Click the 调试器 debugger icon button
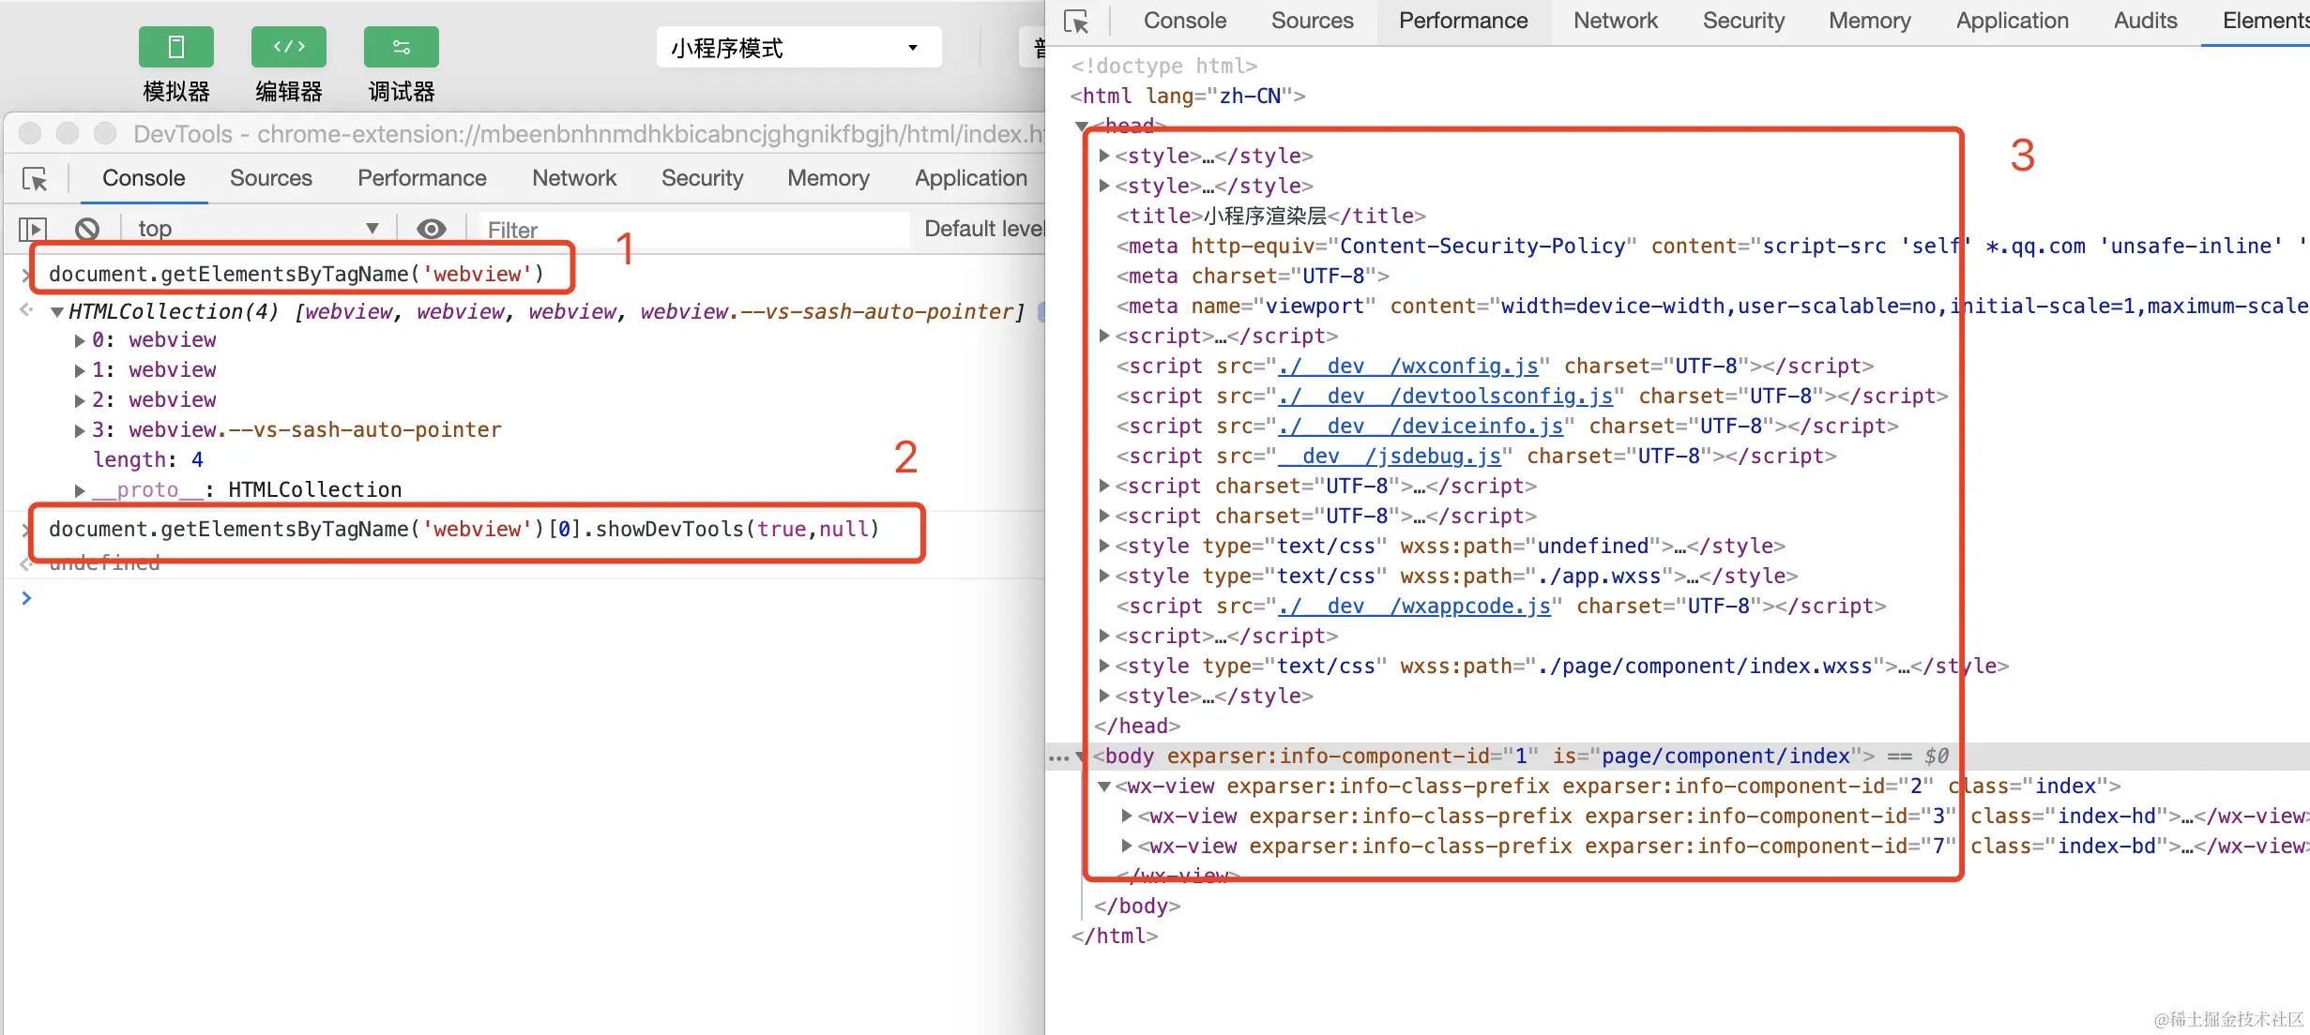This screenshot has height=1035, width=2310. click(x=401, y=48)
